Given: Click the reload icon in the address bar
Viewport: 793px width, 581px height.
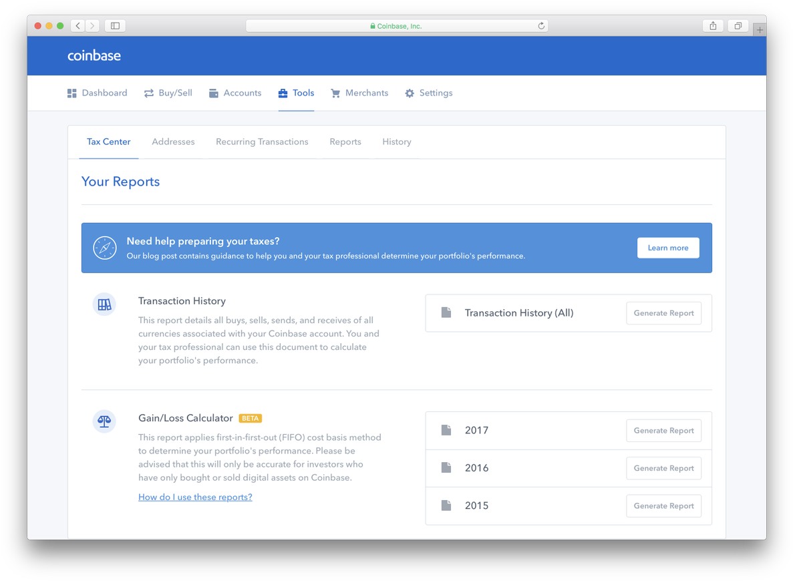Looking at the screenshot, I should pyautogui.click(x=541, y=25).
